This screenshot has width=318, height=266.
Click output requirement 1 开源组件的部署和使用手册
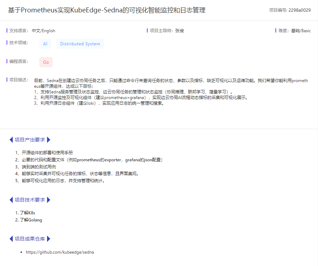point(44,153)
